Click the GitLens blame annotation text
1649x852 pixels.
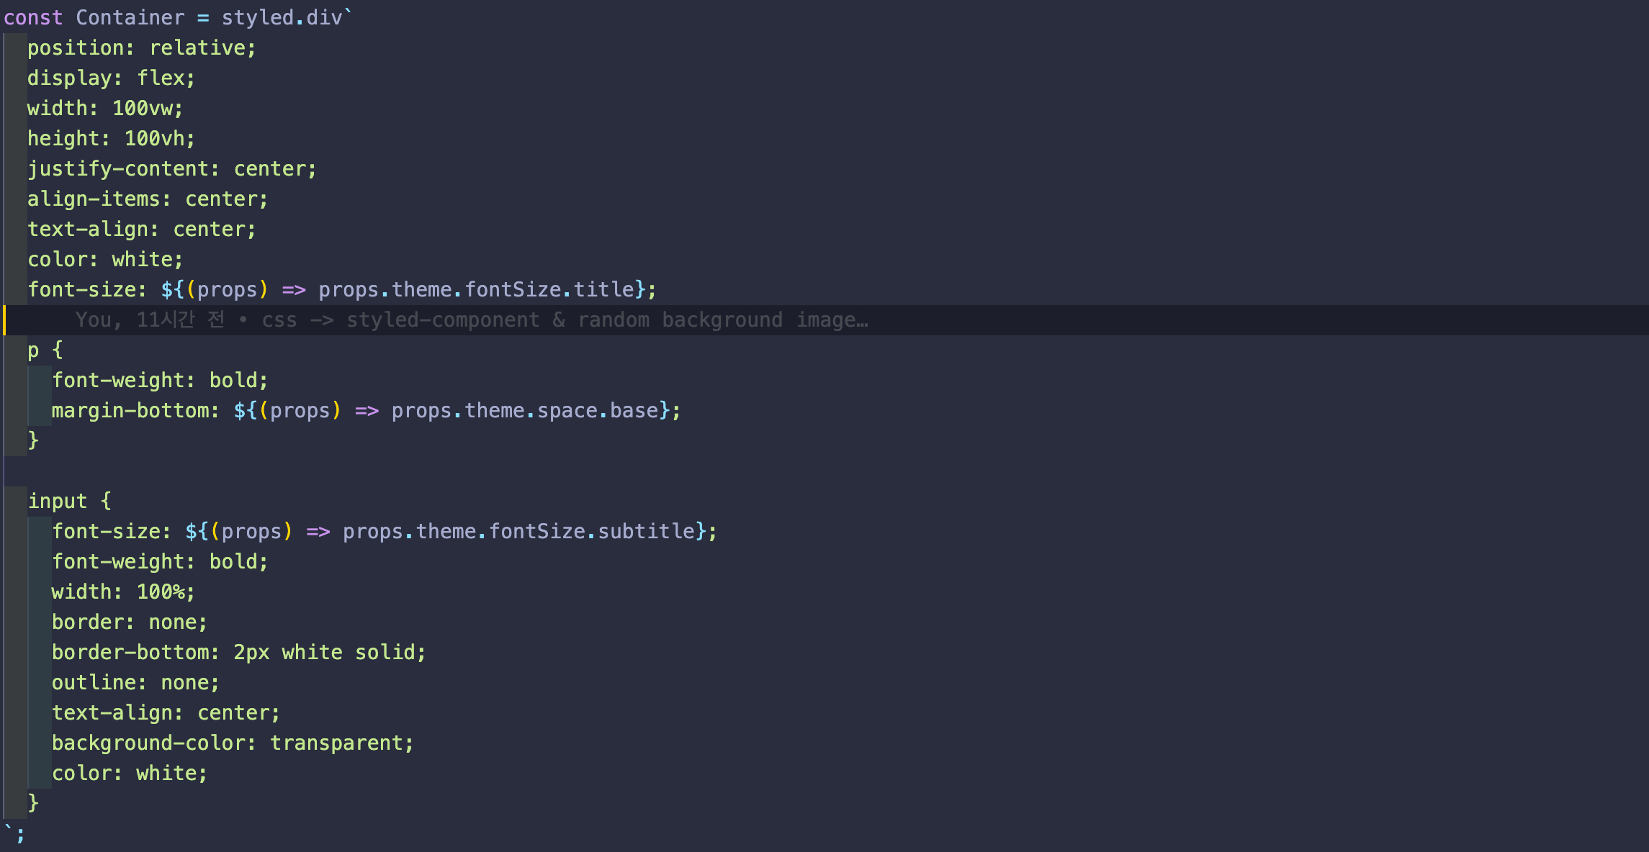pos(472,320)
